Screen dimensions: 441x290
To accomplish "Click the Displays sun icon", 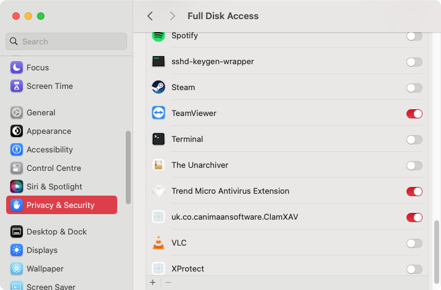I will [x=17, y=250].
